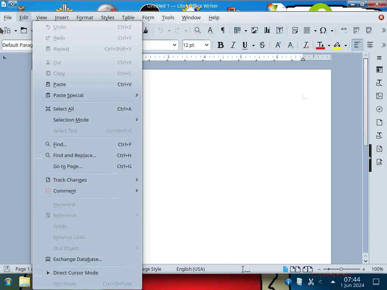Open the underline style dropdown arrow

(x=254, y=46)
